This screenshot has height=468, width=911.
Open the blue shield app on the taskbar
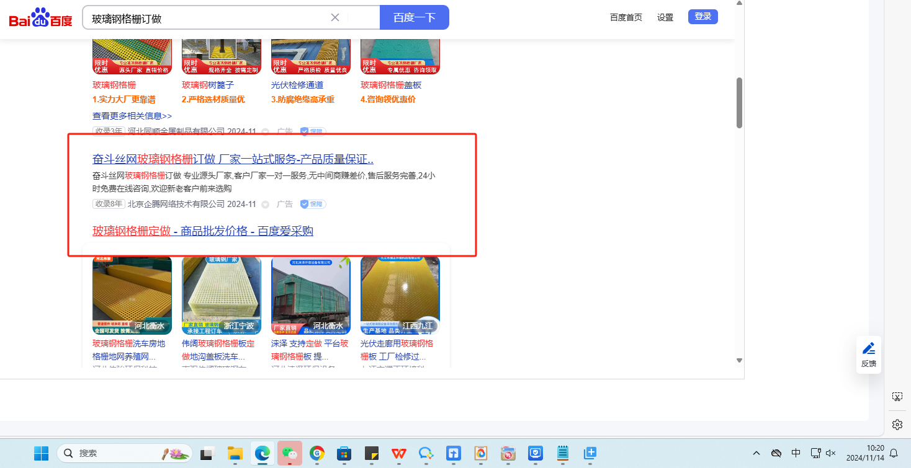536,453
